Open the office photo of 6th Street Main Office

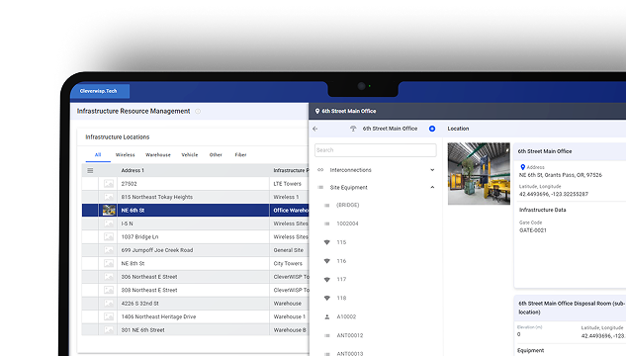click(x=479, y=174)
